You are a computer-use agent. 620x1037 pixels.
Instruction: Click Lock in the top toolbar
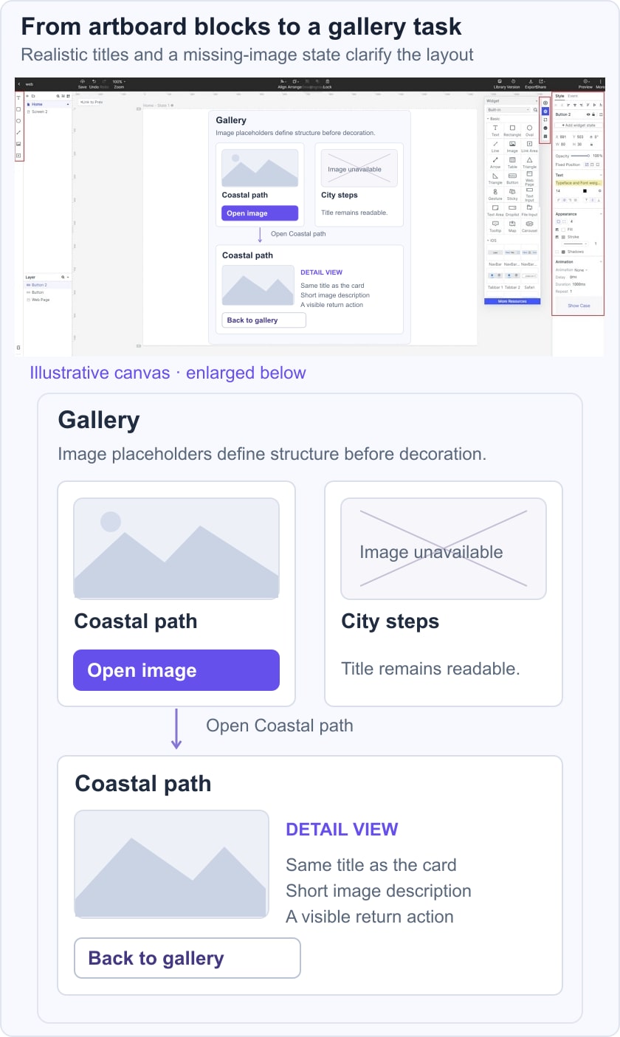[328, 83]
